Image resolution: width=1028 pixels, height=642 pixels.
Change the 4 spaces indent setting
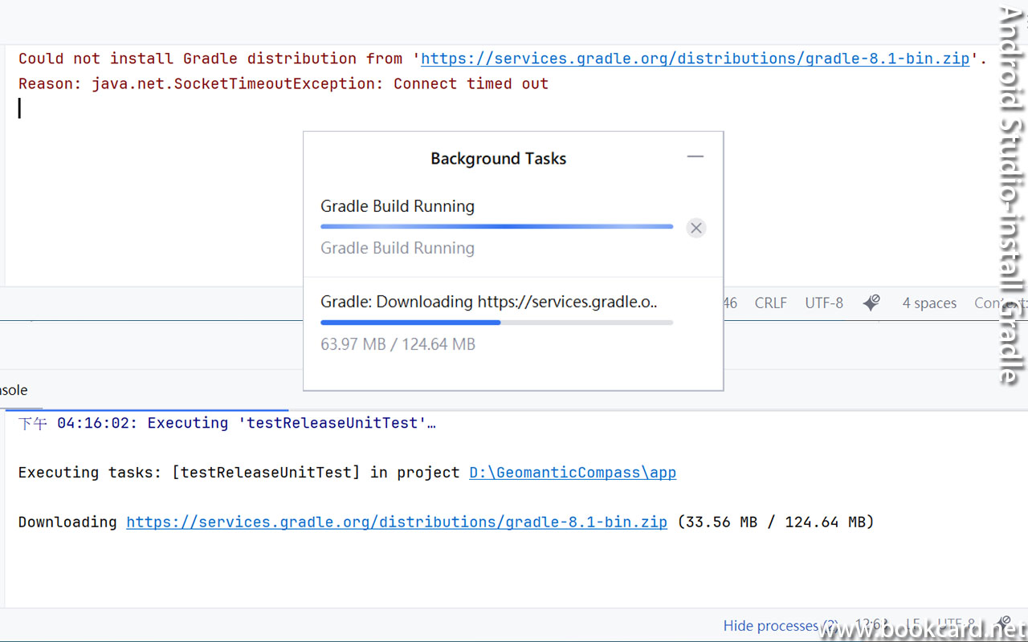[x=929, y=303]
